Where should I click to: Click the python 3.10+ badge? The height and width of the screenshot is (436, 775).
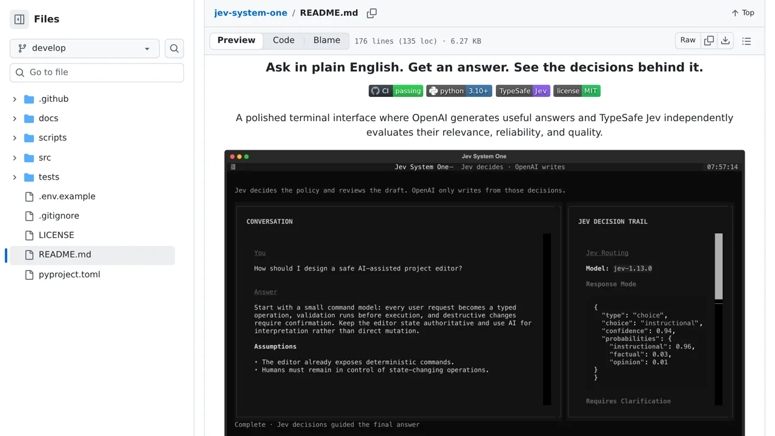click(459, 91)
